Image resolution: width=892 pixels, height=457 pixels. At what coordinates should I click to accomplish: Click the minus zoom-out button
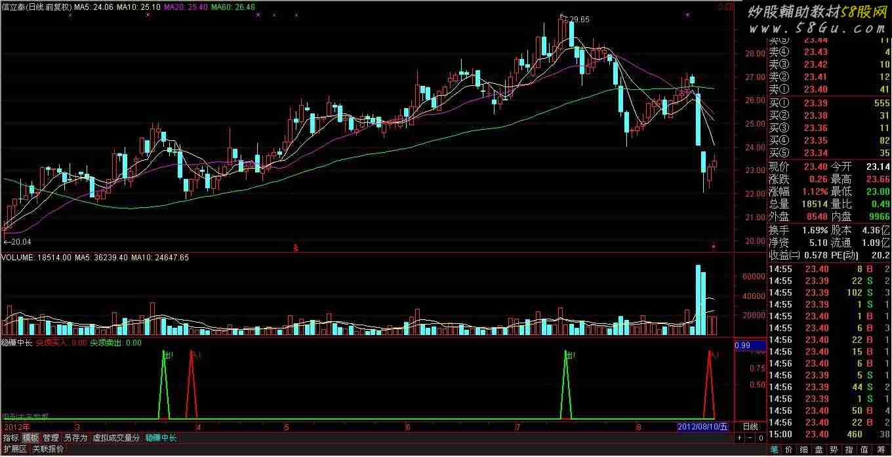point(750,437)
